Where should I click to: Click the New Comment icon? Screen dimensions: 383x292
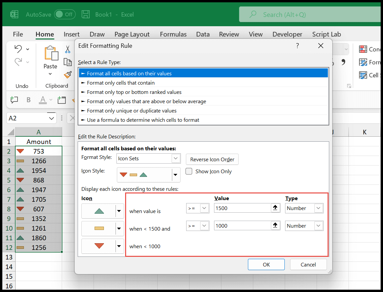pyautogui.click(x=14, y=100)
